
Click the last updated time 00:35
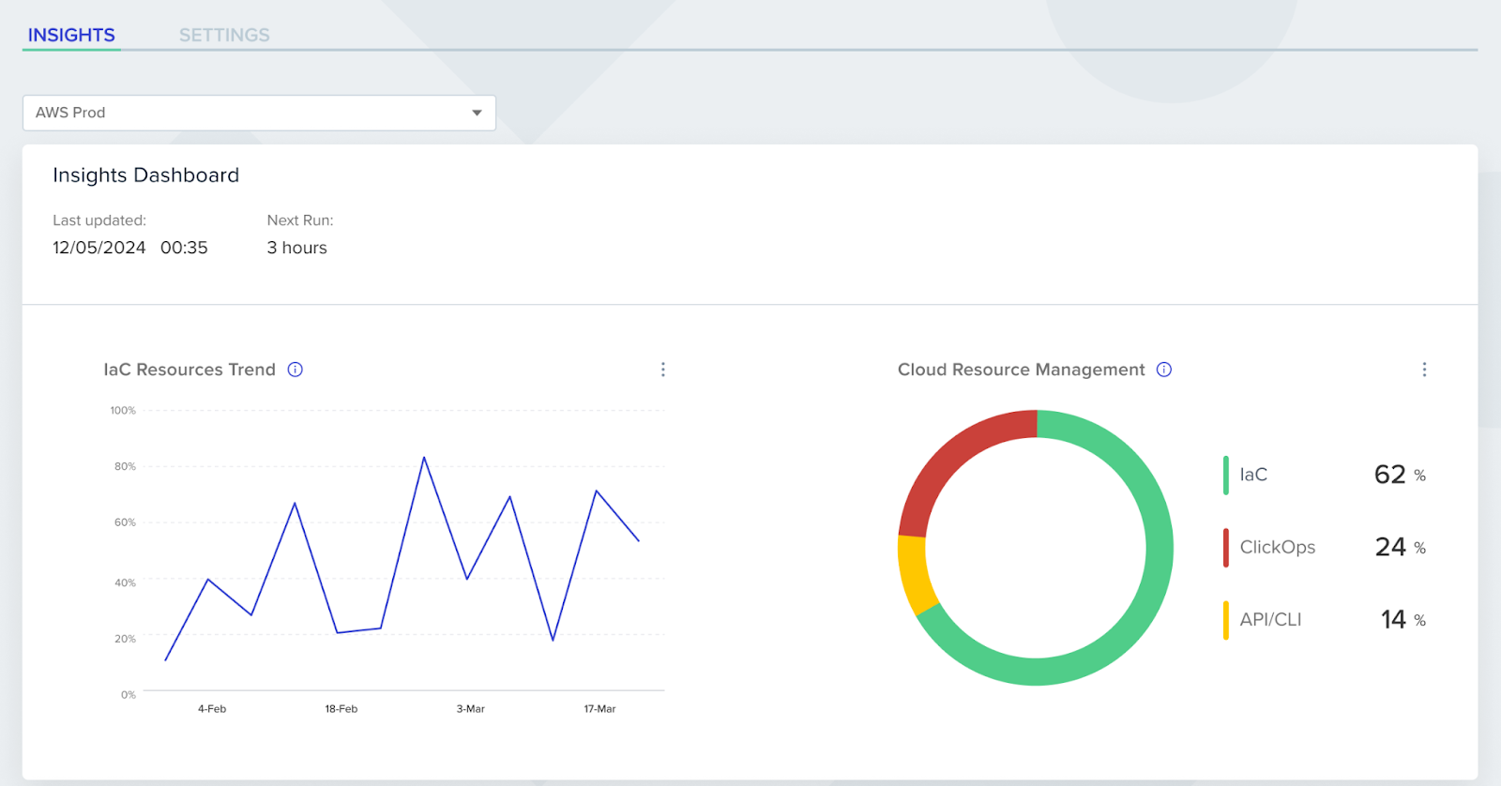(184, 248)
